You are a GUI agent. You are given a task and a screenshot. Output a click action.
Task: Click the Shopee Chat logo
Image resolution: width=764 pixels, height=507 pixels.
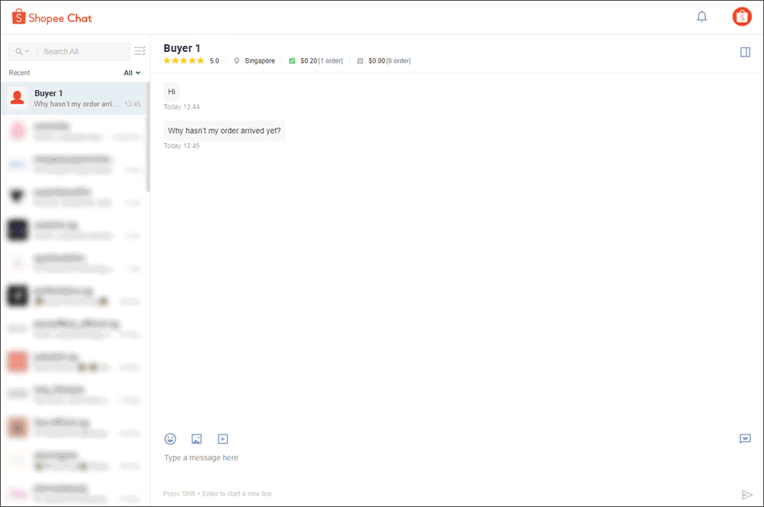click(x=52, y=18)
